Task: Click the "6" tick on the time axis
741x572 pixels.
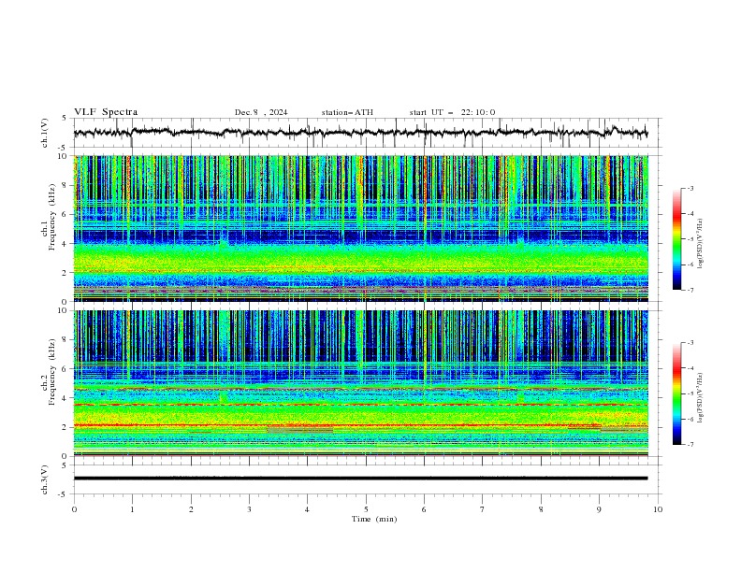Action: tap(424, 509)
